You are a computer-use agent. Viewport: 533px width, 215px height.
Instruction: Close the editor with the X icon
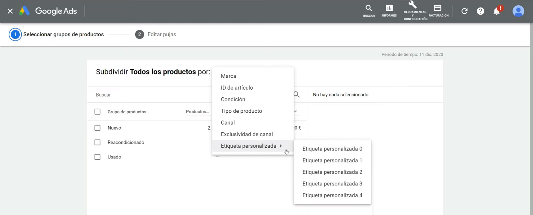[10, 11]
